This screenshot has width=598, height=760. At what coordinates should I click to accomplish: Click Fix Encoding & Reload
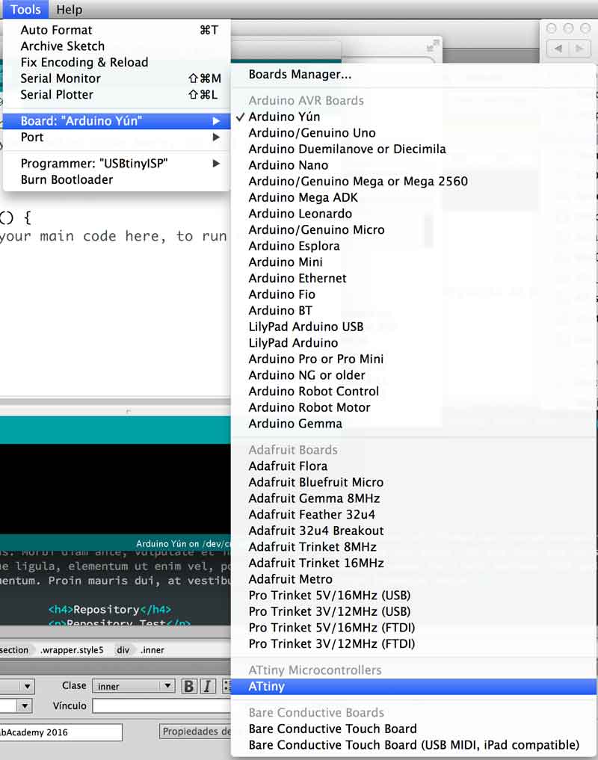[x=117, y=62]
